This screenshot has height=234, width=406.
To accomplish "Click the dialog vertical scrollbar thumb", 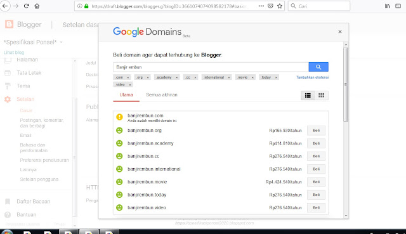I will (346, 84).
